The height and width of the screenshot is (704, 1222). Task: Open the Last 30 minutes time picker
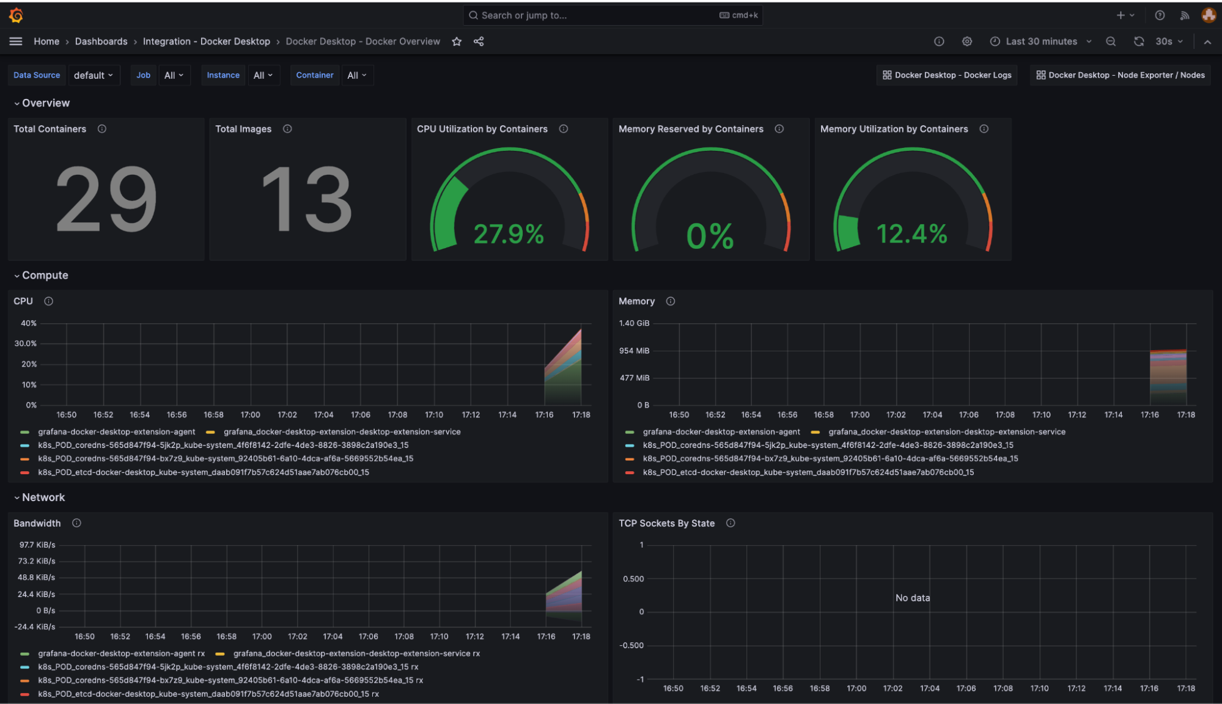click(x=1041, y=41)
